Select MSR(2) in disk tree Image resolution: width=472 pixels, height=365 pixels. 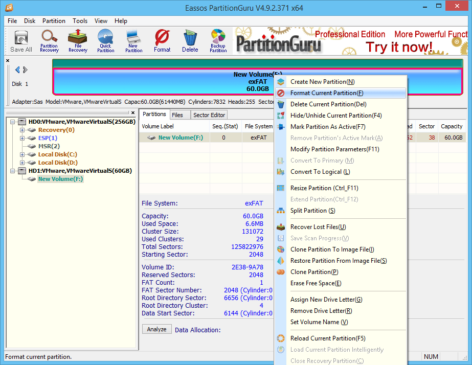(x=49, y=146)
